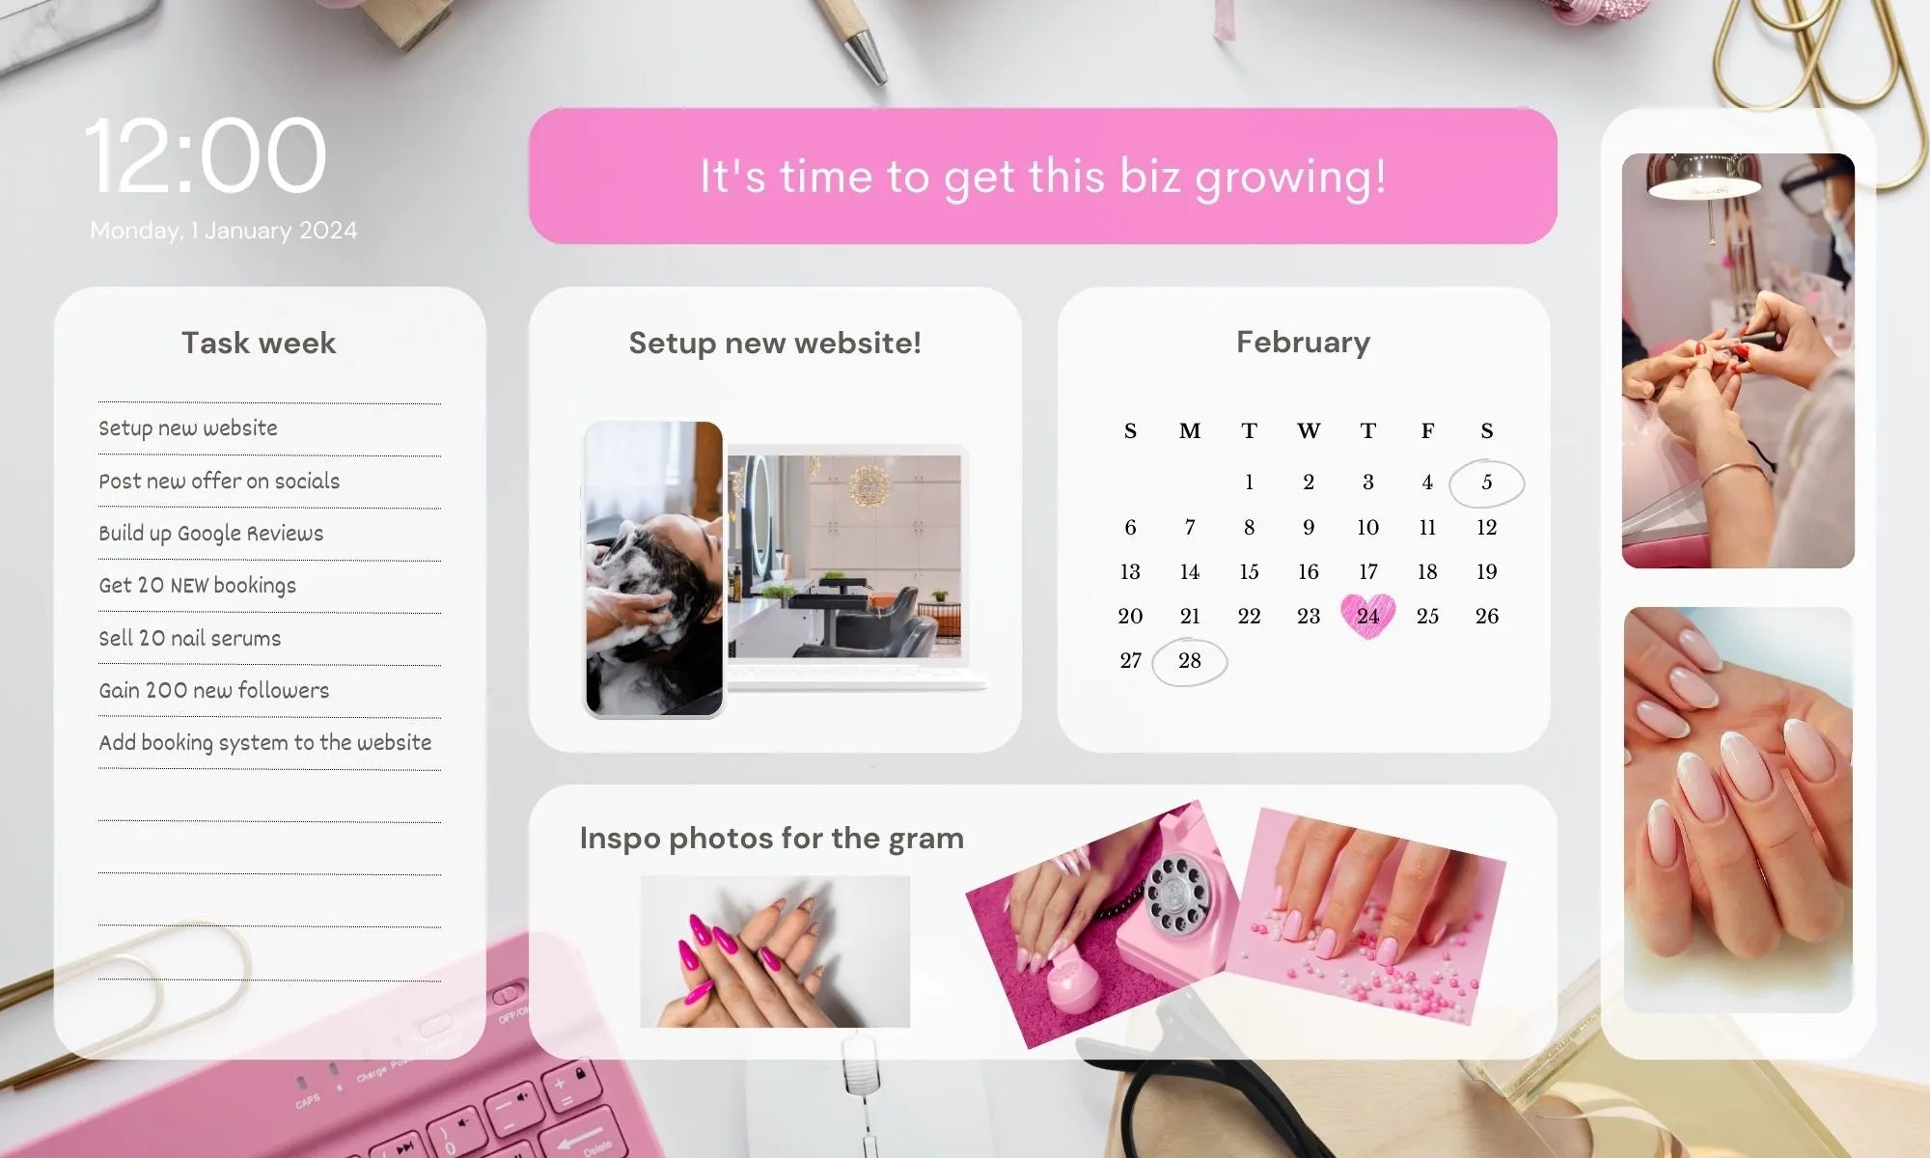1930x1158 pixels.
Task: Expand the February calendar month view
Action: coord(1302,342)
